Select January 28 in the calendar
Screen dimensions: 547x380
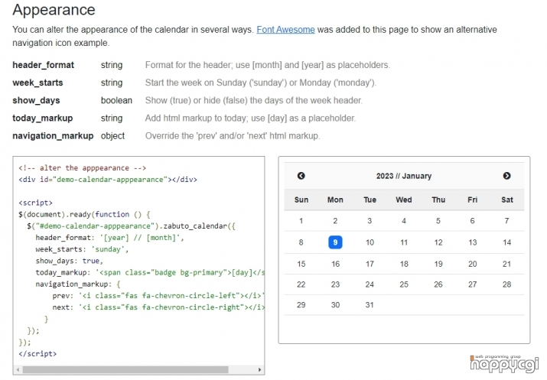click(x=507, y=284)
